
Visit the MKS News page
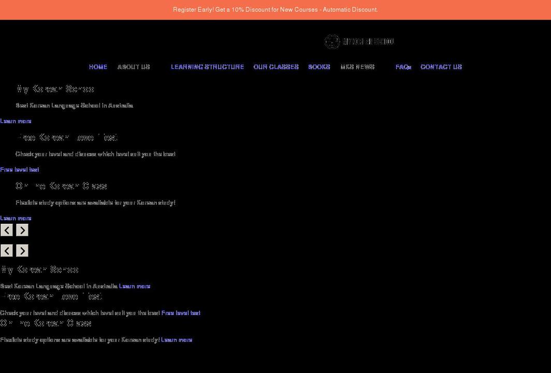[357, 66]
